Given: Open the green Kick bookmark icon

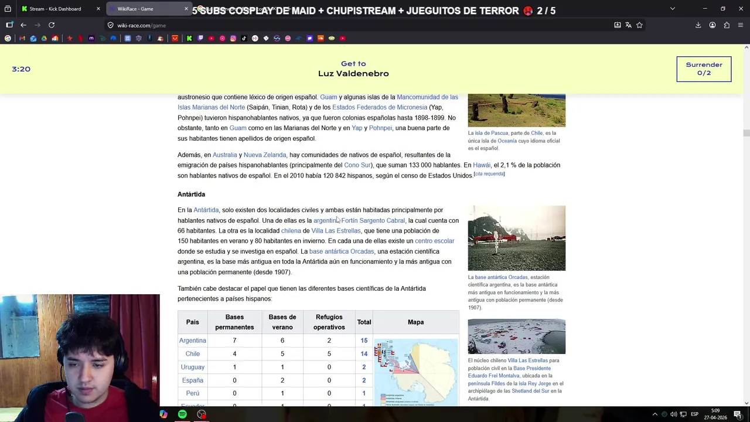Looking at the screenshot, I should [189, 38].
